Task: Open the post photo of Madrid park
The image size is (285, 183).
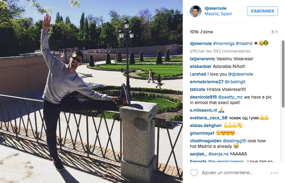Action: pyautogui.click(x=91, y=91)
